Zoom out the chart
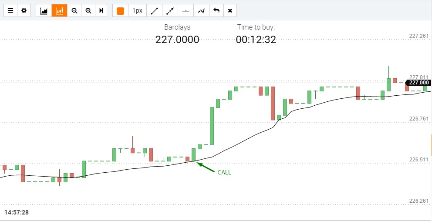The image size is (432, 221). point(74,11)
